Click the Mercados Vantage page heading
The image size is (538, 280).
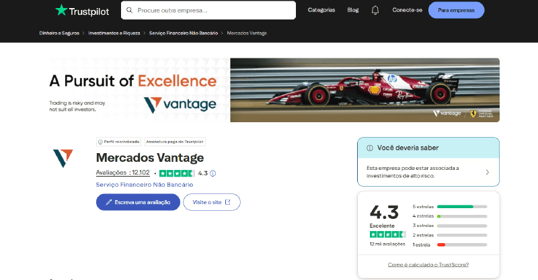pyautogui.click(x=150, y=158)
